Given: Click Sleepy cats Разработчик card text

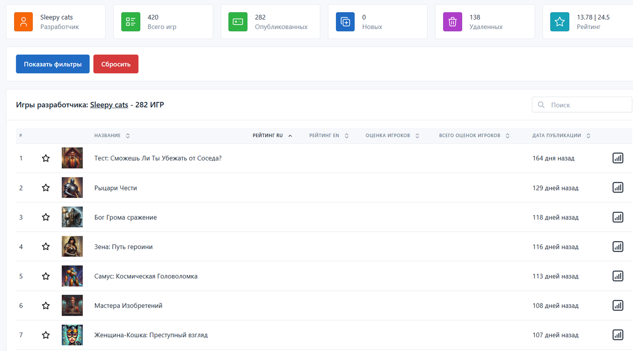Looking at the screenshot, I should 60,22.
